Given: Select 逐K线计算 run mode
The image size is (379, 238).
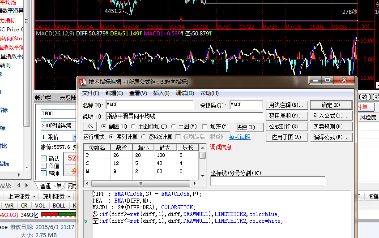Looking at the screenshot, I should point(144,137).
